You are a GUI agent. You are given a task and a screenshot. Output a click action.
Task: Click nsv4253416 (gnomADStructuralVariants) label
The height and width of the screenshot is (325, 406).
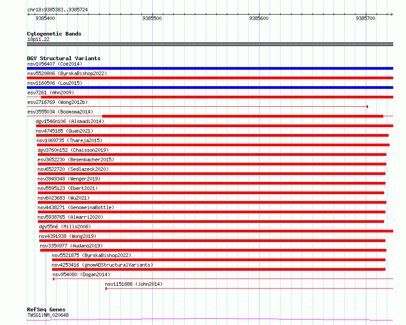pyautogui.click(x=102, y=265)
